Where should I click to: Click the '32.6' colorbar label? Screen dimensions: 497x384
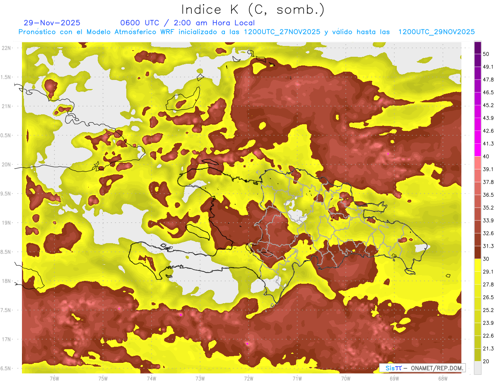(489, 233)
